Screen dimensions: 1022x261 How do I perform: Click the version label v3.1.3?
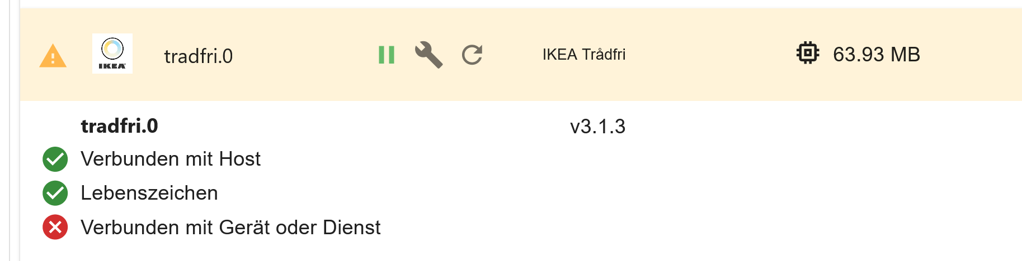coord(597,127)
